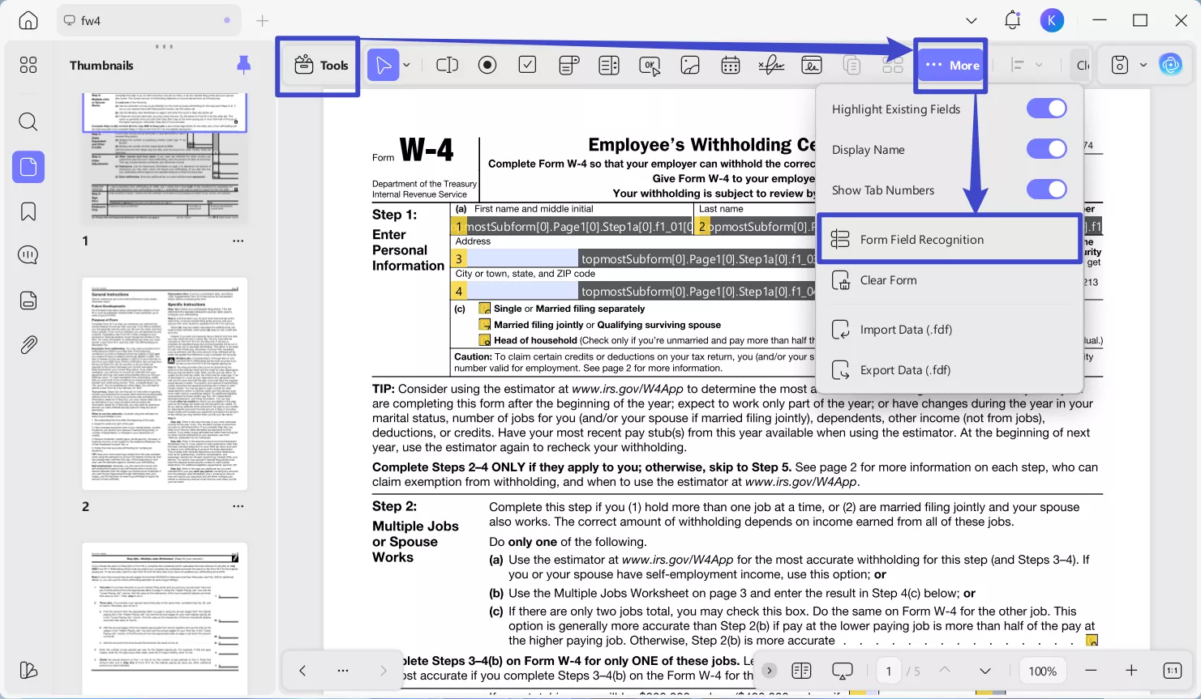Open the search panel in the sidebar

click(x=28, y=121)
